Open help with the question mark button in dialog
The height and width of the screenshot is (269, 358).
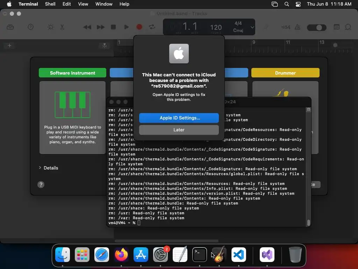(x=41, y=185)
